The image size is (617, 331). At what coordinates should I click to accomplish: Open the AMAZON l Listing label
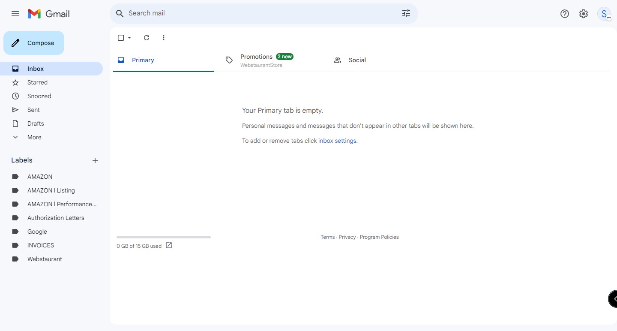51,190
